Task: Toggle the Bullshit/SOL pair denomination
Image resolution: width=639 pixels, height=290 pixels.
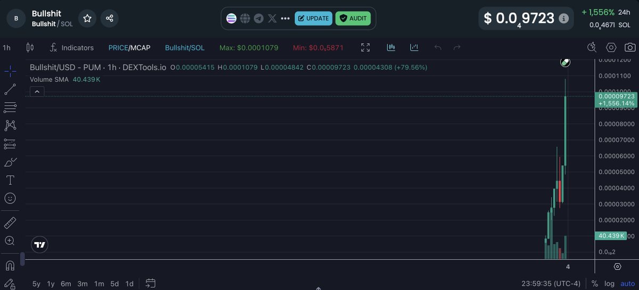Action: pyautogui.click(x=185, y=47)
